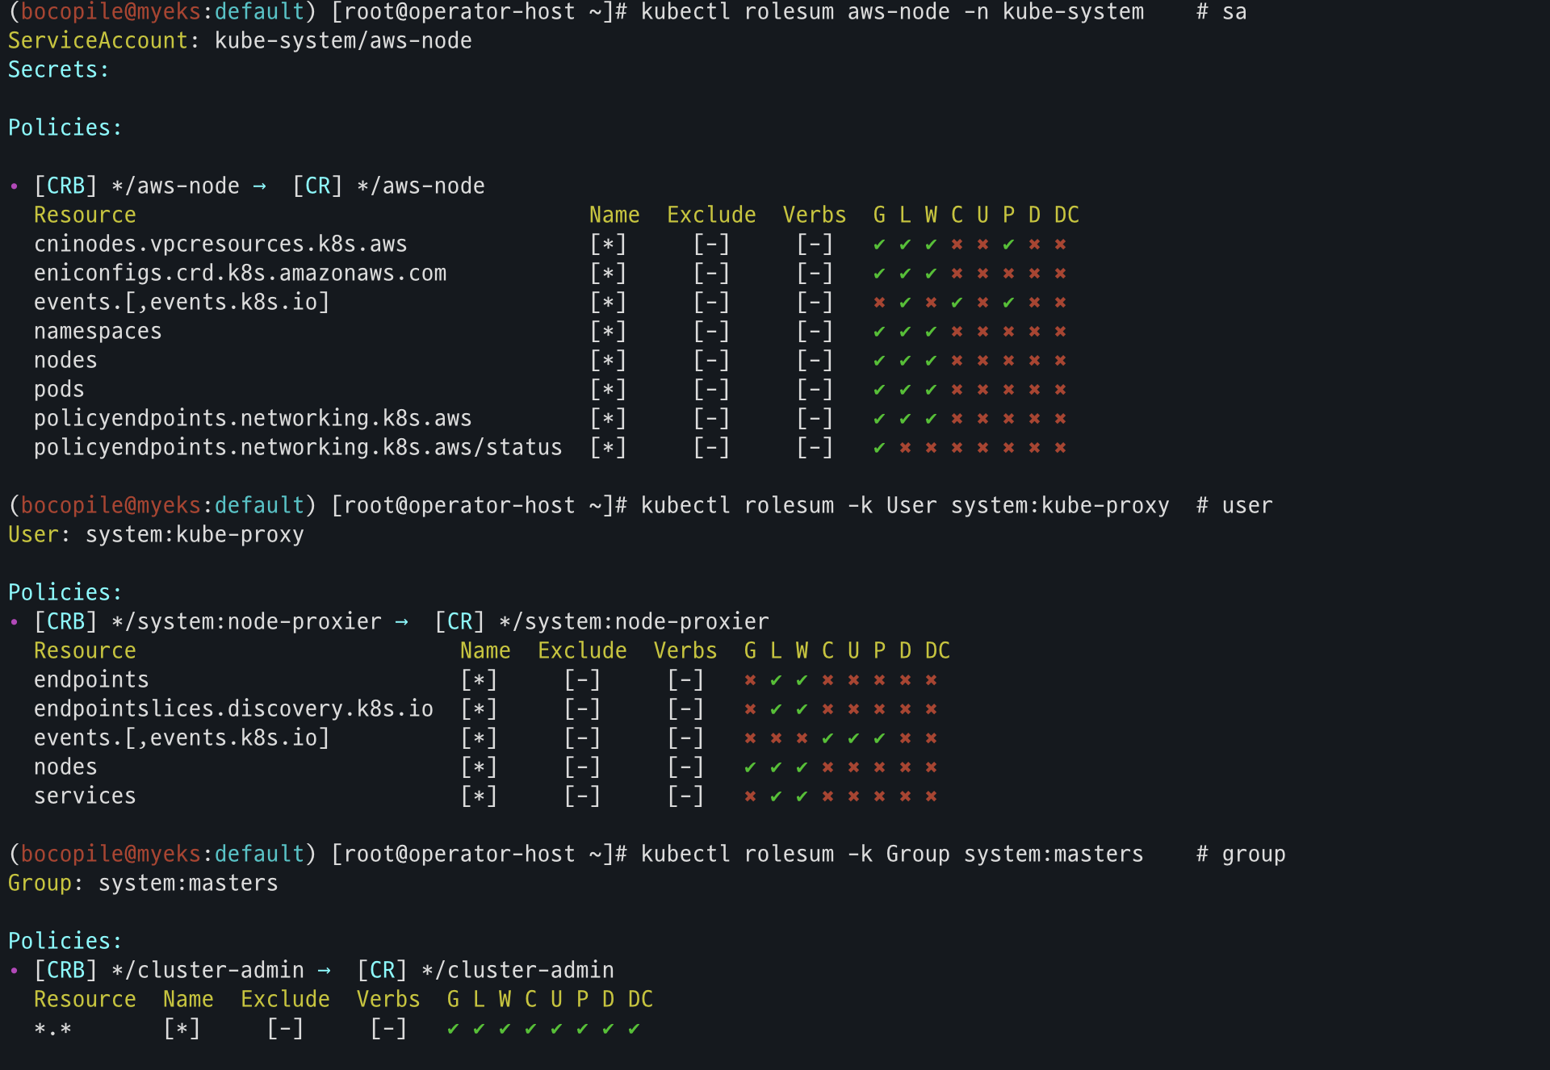This screenshot has height=1070, width=1550.
Task: Click the eniconfigs.crd.k8s.amazonaws.com resource name
Action: pyautogui.click(x=240, y=274)
